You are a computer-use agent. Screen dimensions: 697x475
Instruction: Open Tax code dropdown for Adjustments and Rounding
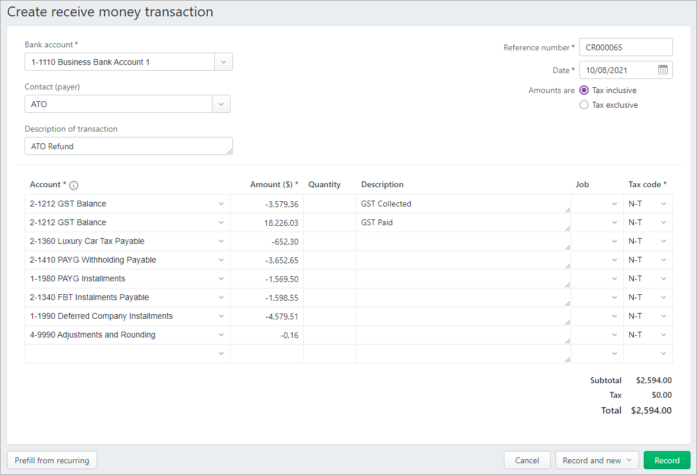coord(663,335)
